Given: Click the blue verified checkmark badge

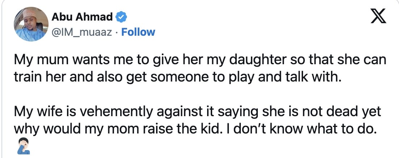Looking at the screenshot, I should point(121,17).
